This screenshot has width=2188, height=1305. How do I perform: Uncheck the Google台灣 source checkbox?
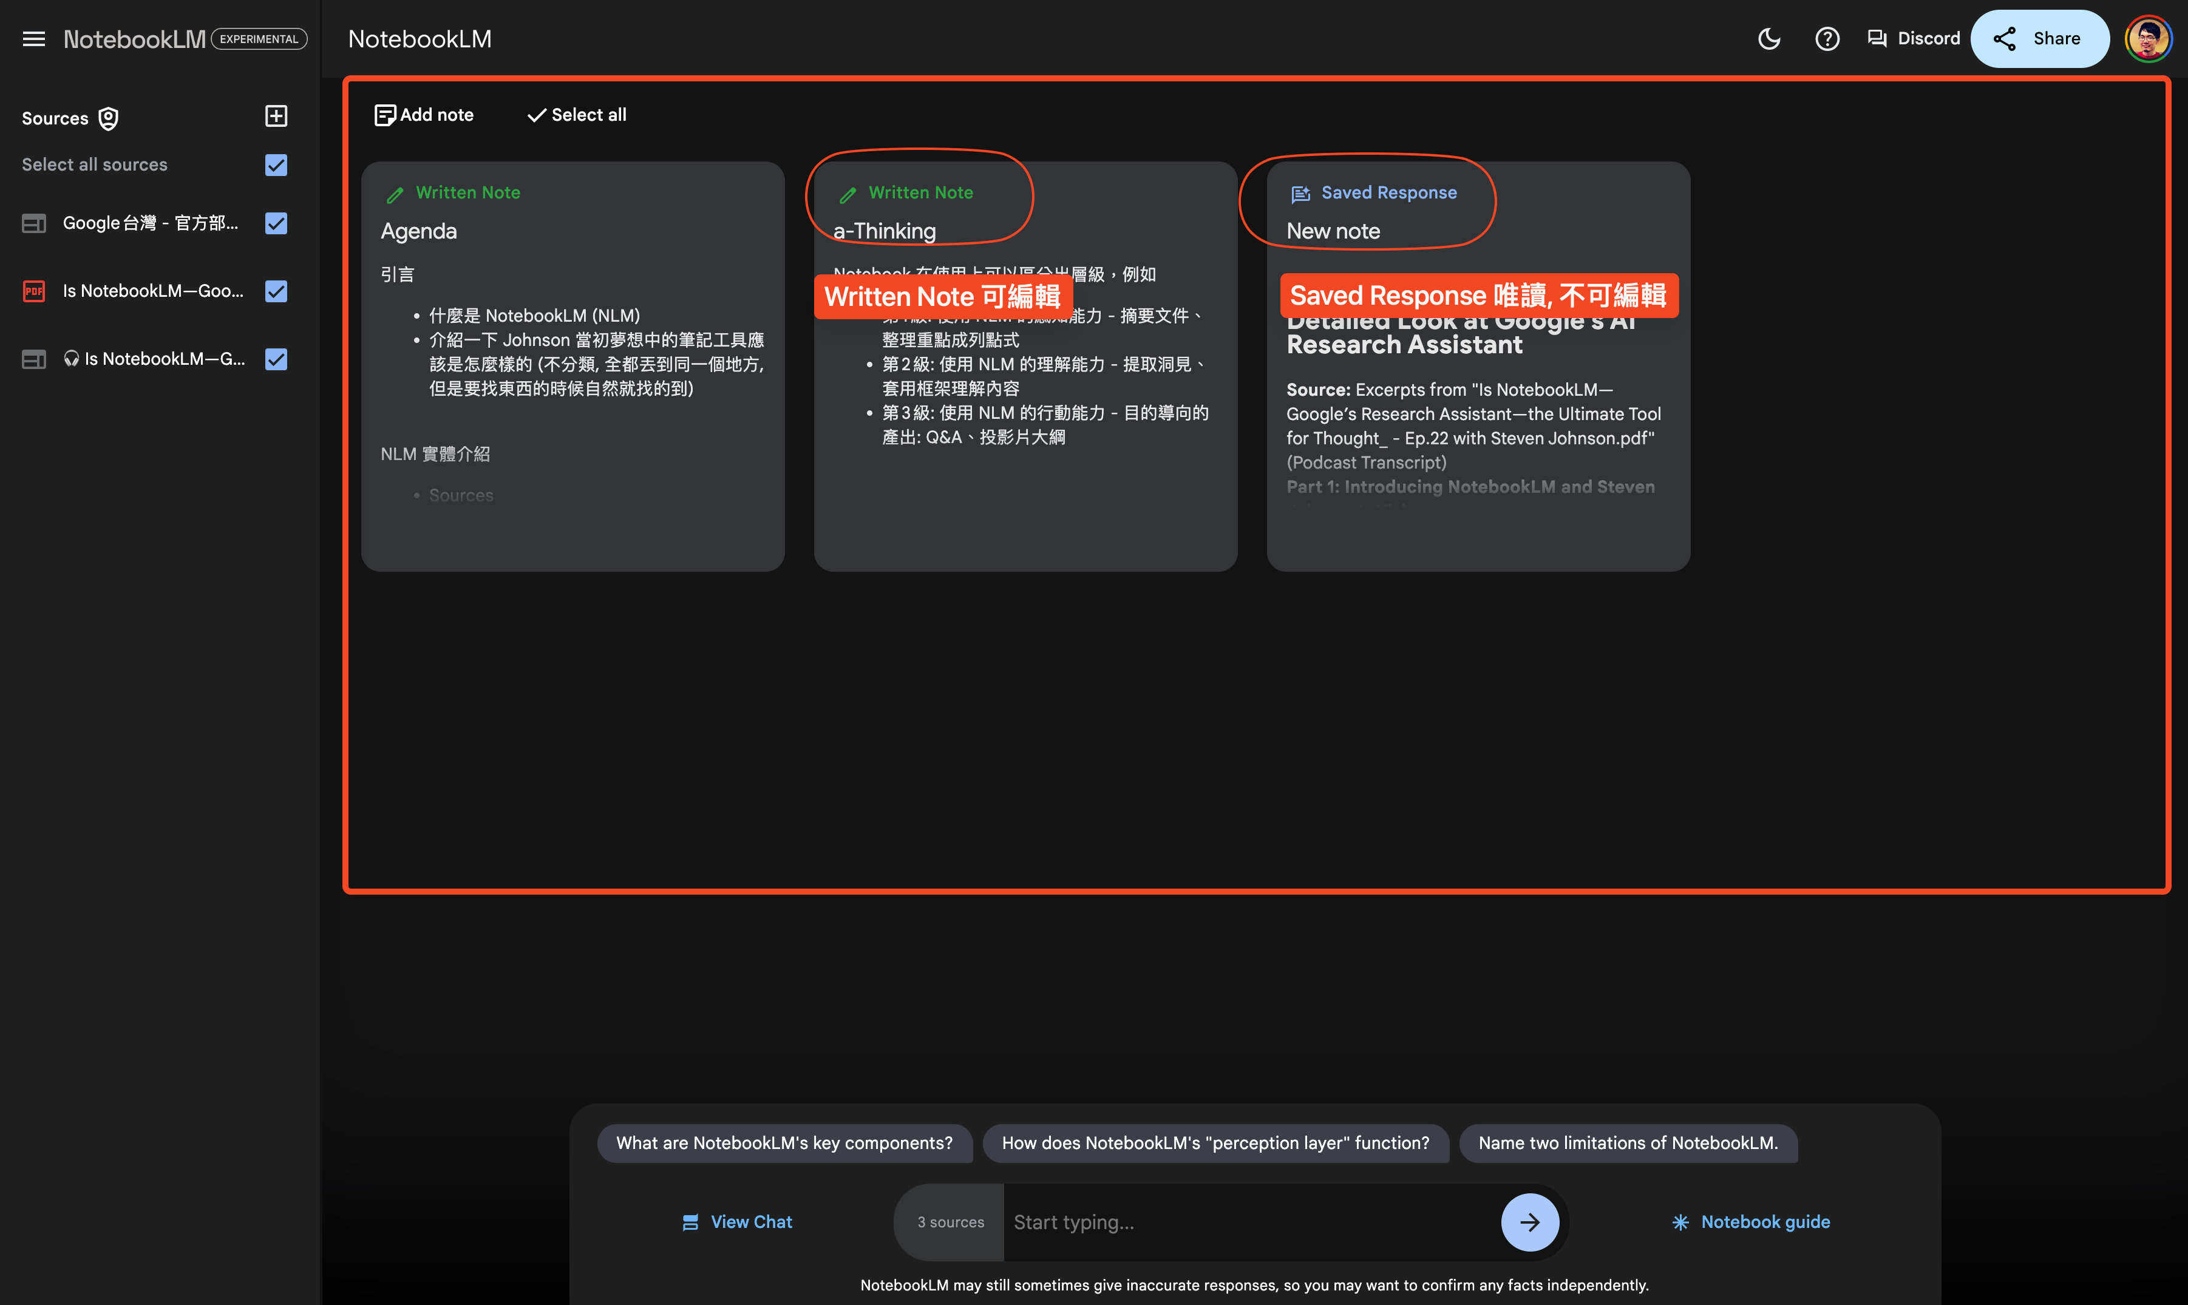(276, 223)
